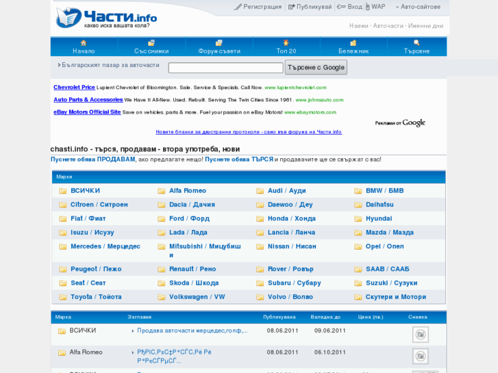The width and height of the screenshot is (498, 373).
Task: Click the Google search input field
Action: click(x=225, y=68)
